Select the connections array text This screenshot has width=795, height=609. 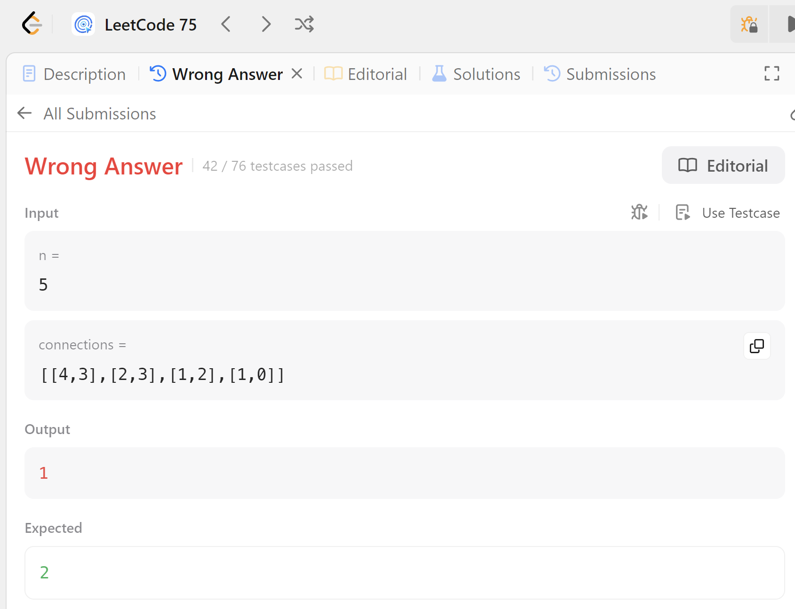163,375
